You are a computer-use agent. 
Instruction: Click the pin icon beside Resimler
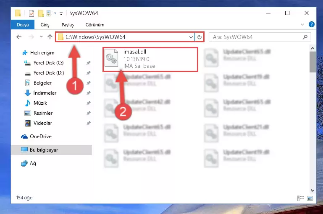pos(88,113)
